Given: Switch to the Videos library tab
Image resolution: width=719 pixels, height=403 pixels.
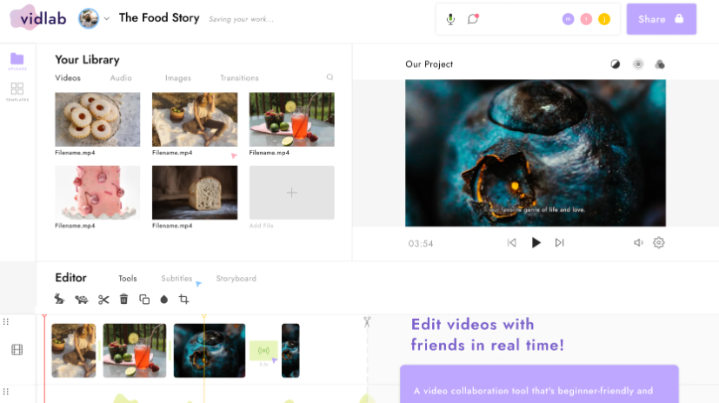Looking at the screenshot, I should (68, 78).
